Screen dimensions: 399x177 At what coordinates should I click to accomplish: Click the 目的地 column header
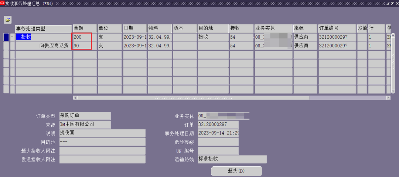tap(213, 28)
